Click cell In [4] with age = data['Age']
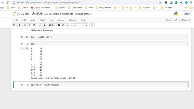 coord(109,37)
